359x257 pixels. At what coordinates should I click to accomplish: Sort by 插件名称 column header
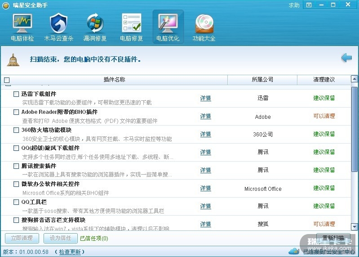click(114, 80)
